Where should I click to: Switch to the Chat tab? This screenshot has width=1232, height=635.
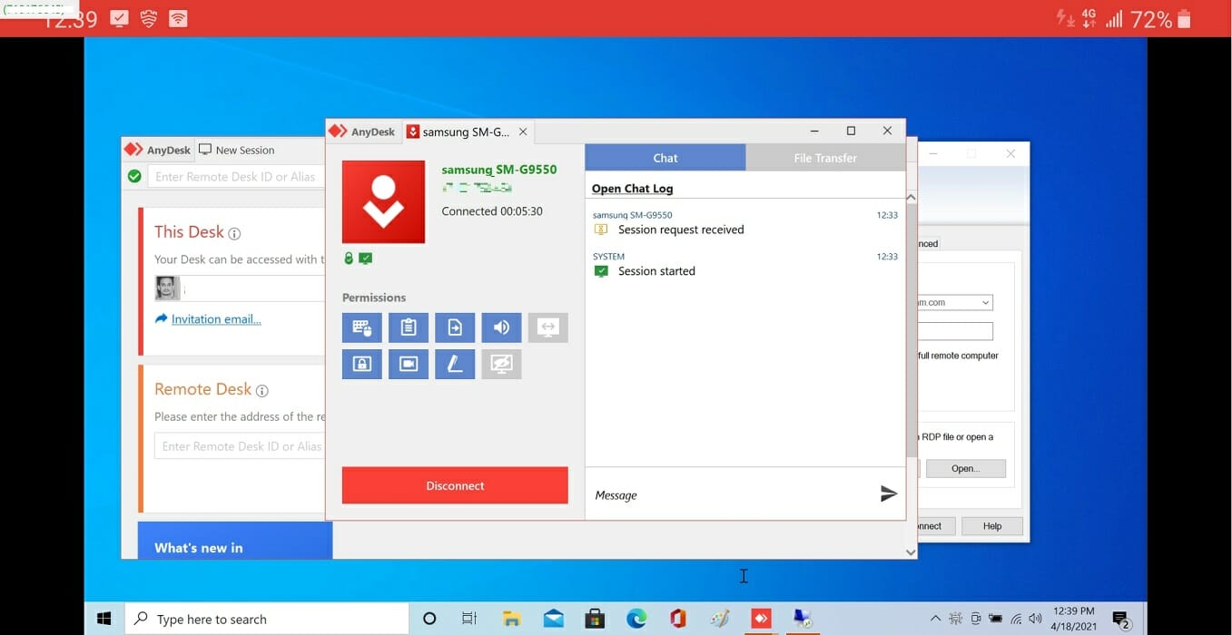665,158
